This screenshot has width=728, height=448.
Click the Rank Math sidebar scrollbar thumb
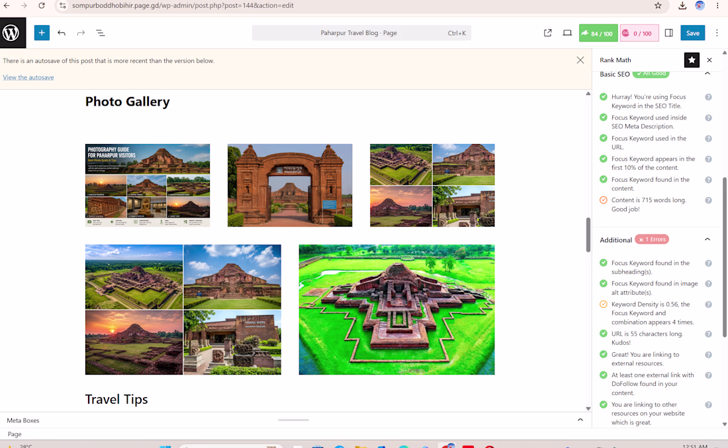tap(724, 258)
